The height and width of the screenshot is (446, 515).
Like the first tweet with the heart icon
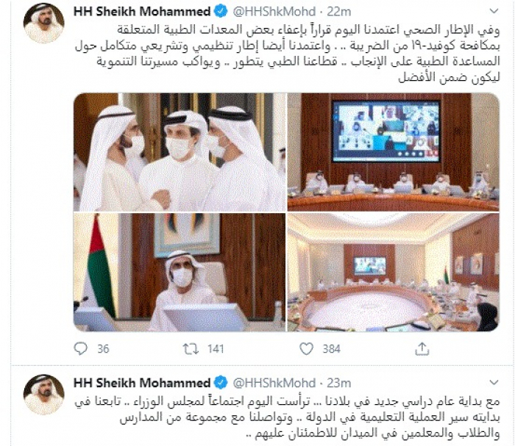click(307, 348)
